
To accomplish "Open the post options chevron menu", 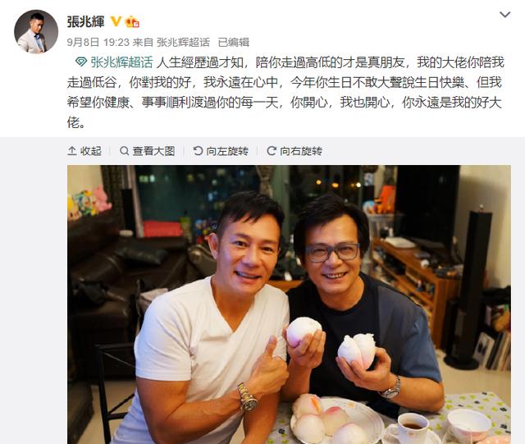I will click(504, 15).
